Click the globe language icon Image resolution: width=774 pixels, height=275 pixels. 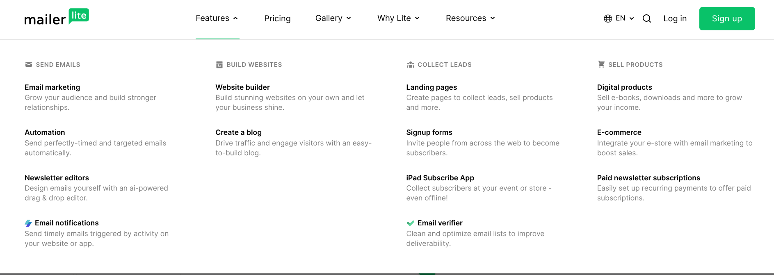[608, 18]
